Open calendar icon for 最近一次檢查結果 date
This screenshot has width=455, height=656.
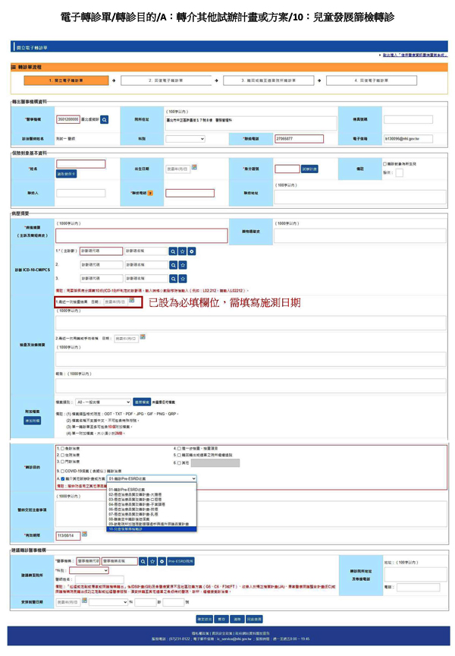pyautogui.click(x=131, y=301)
